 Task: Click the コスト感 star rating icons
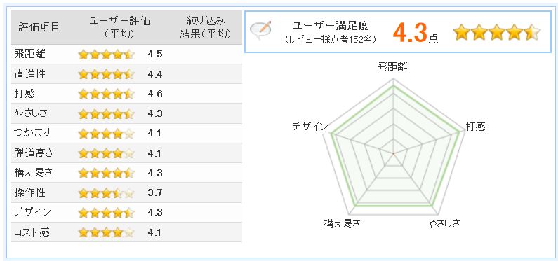click(107, 232)
